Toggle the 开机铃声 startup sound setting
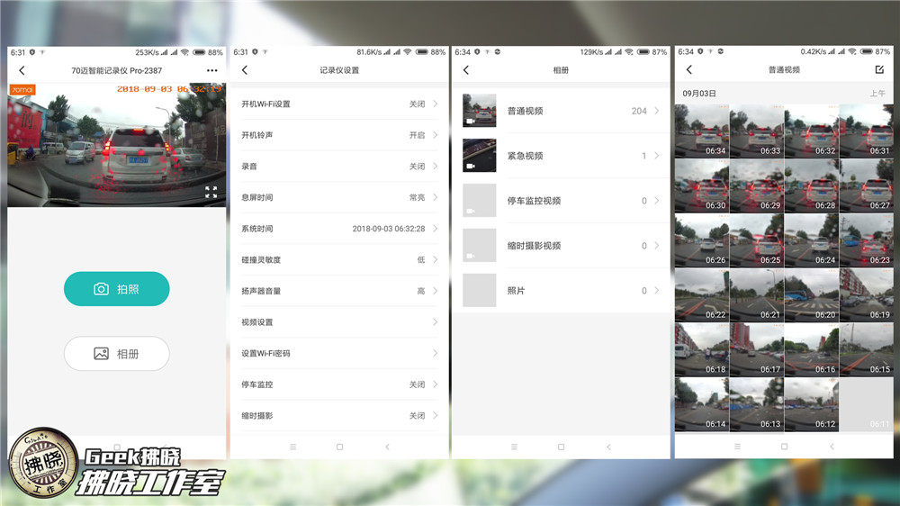The height and width of the screenshot is (506, 900). 338,135
